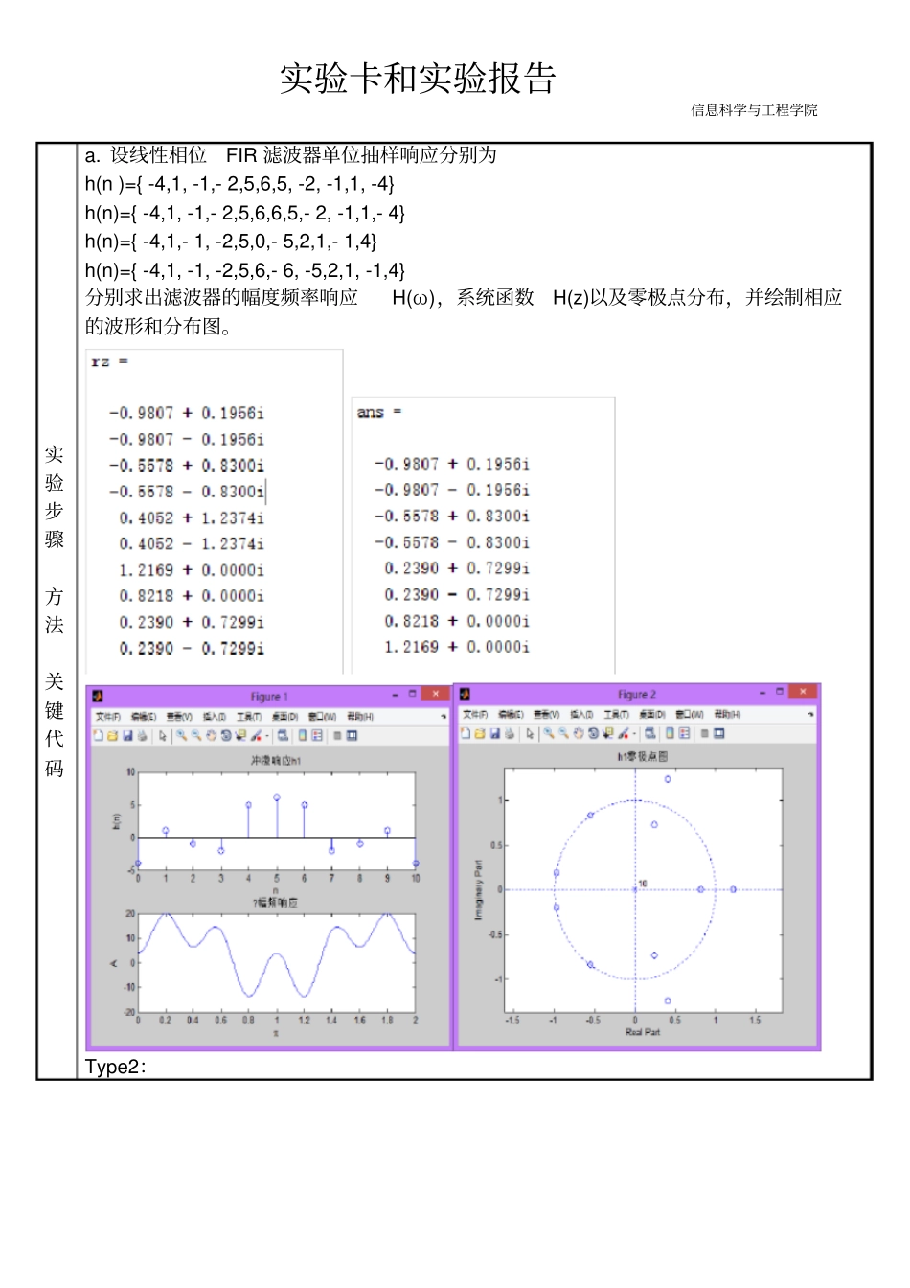
Task: Click Link Plot icon in Figure 1
Action: pos(283,736)
